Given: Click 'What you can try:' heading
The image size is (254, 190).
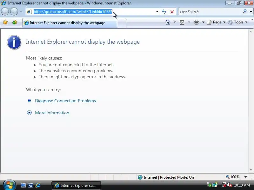Looking at the screenshot, I should click(43, 90).
